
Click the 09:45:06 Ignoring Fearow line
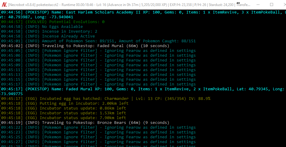(x=98, y=55)
